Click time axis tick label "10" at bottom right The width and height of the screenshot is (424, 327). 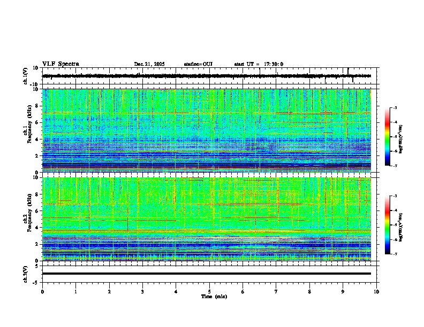click(x=376, y=292)
